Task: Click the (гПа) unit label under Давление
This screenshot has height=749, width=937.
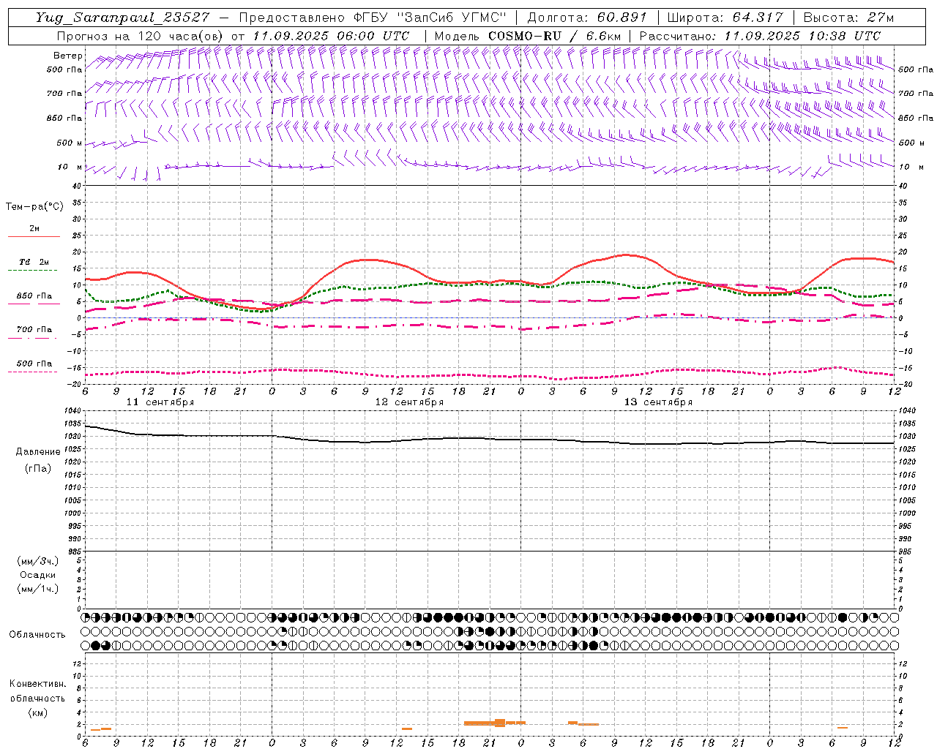Action: (37, 468)
